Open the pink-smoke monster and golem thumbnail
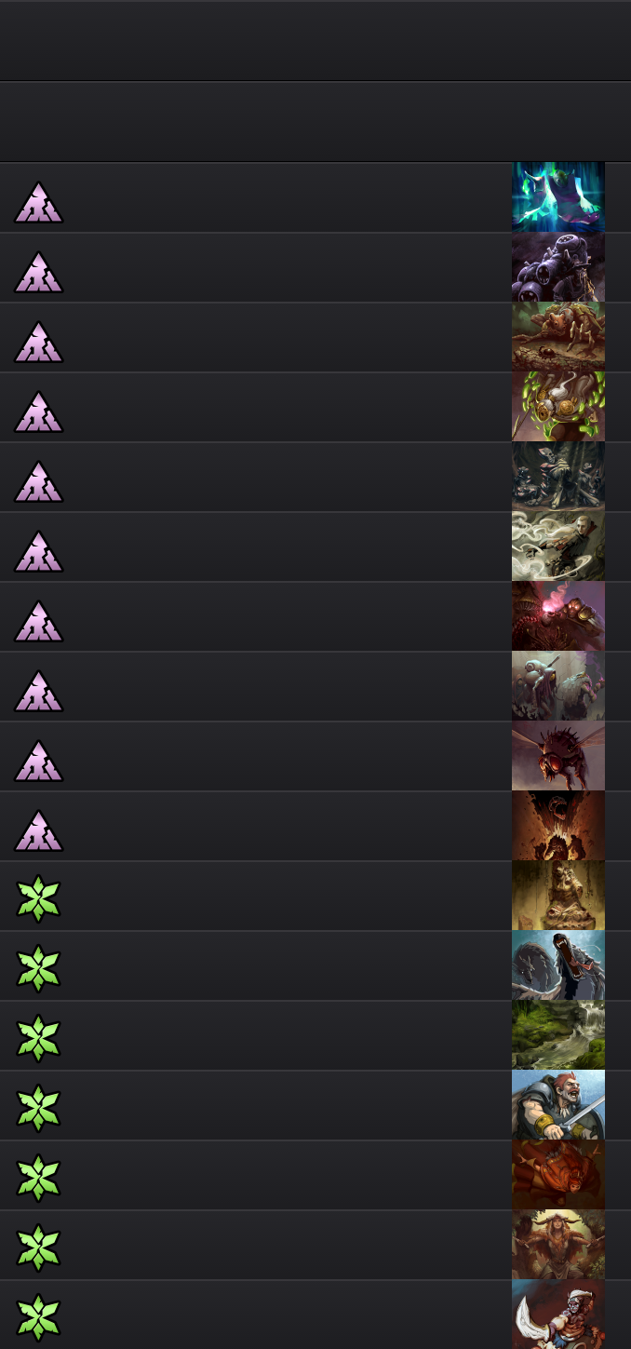 (x=558, y=616)
